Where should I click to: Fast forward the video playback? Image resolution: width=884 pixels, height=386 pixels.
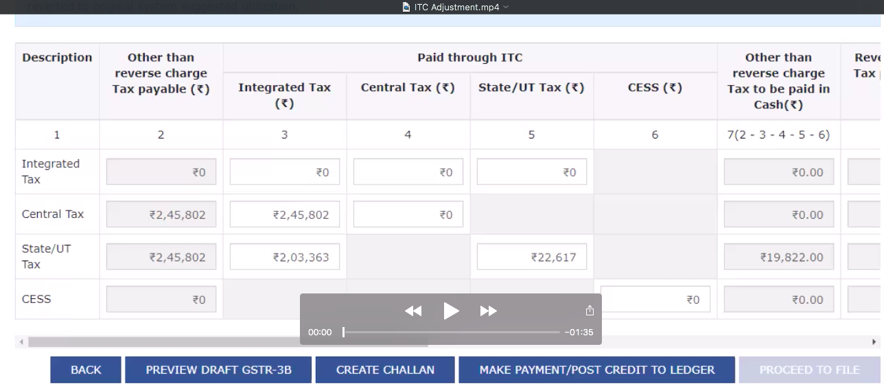point(488,311)
